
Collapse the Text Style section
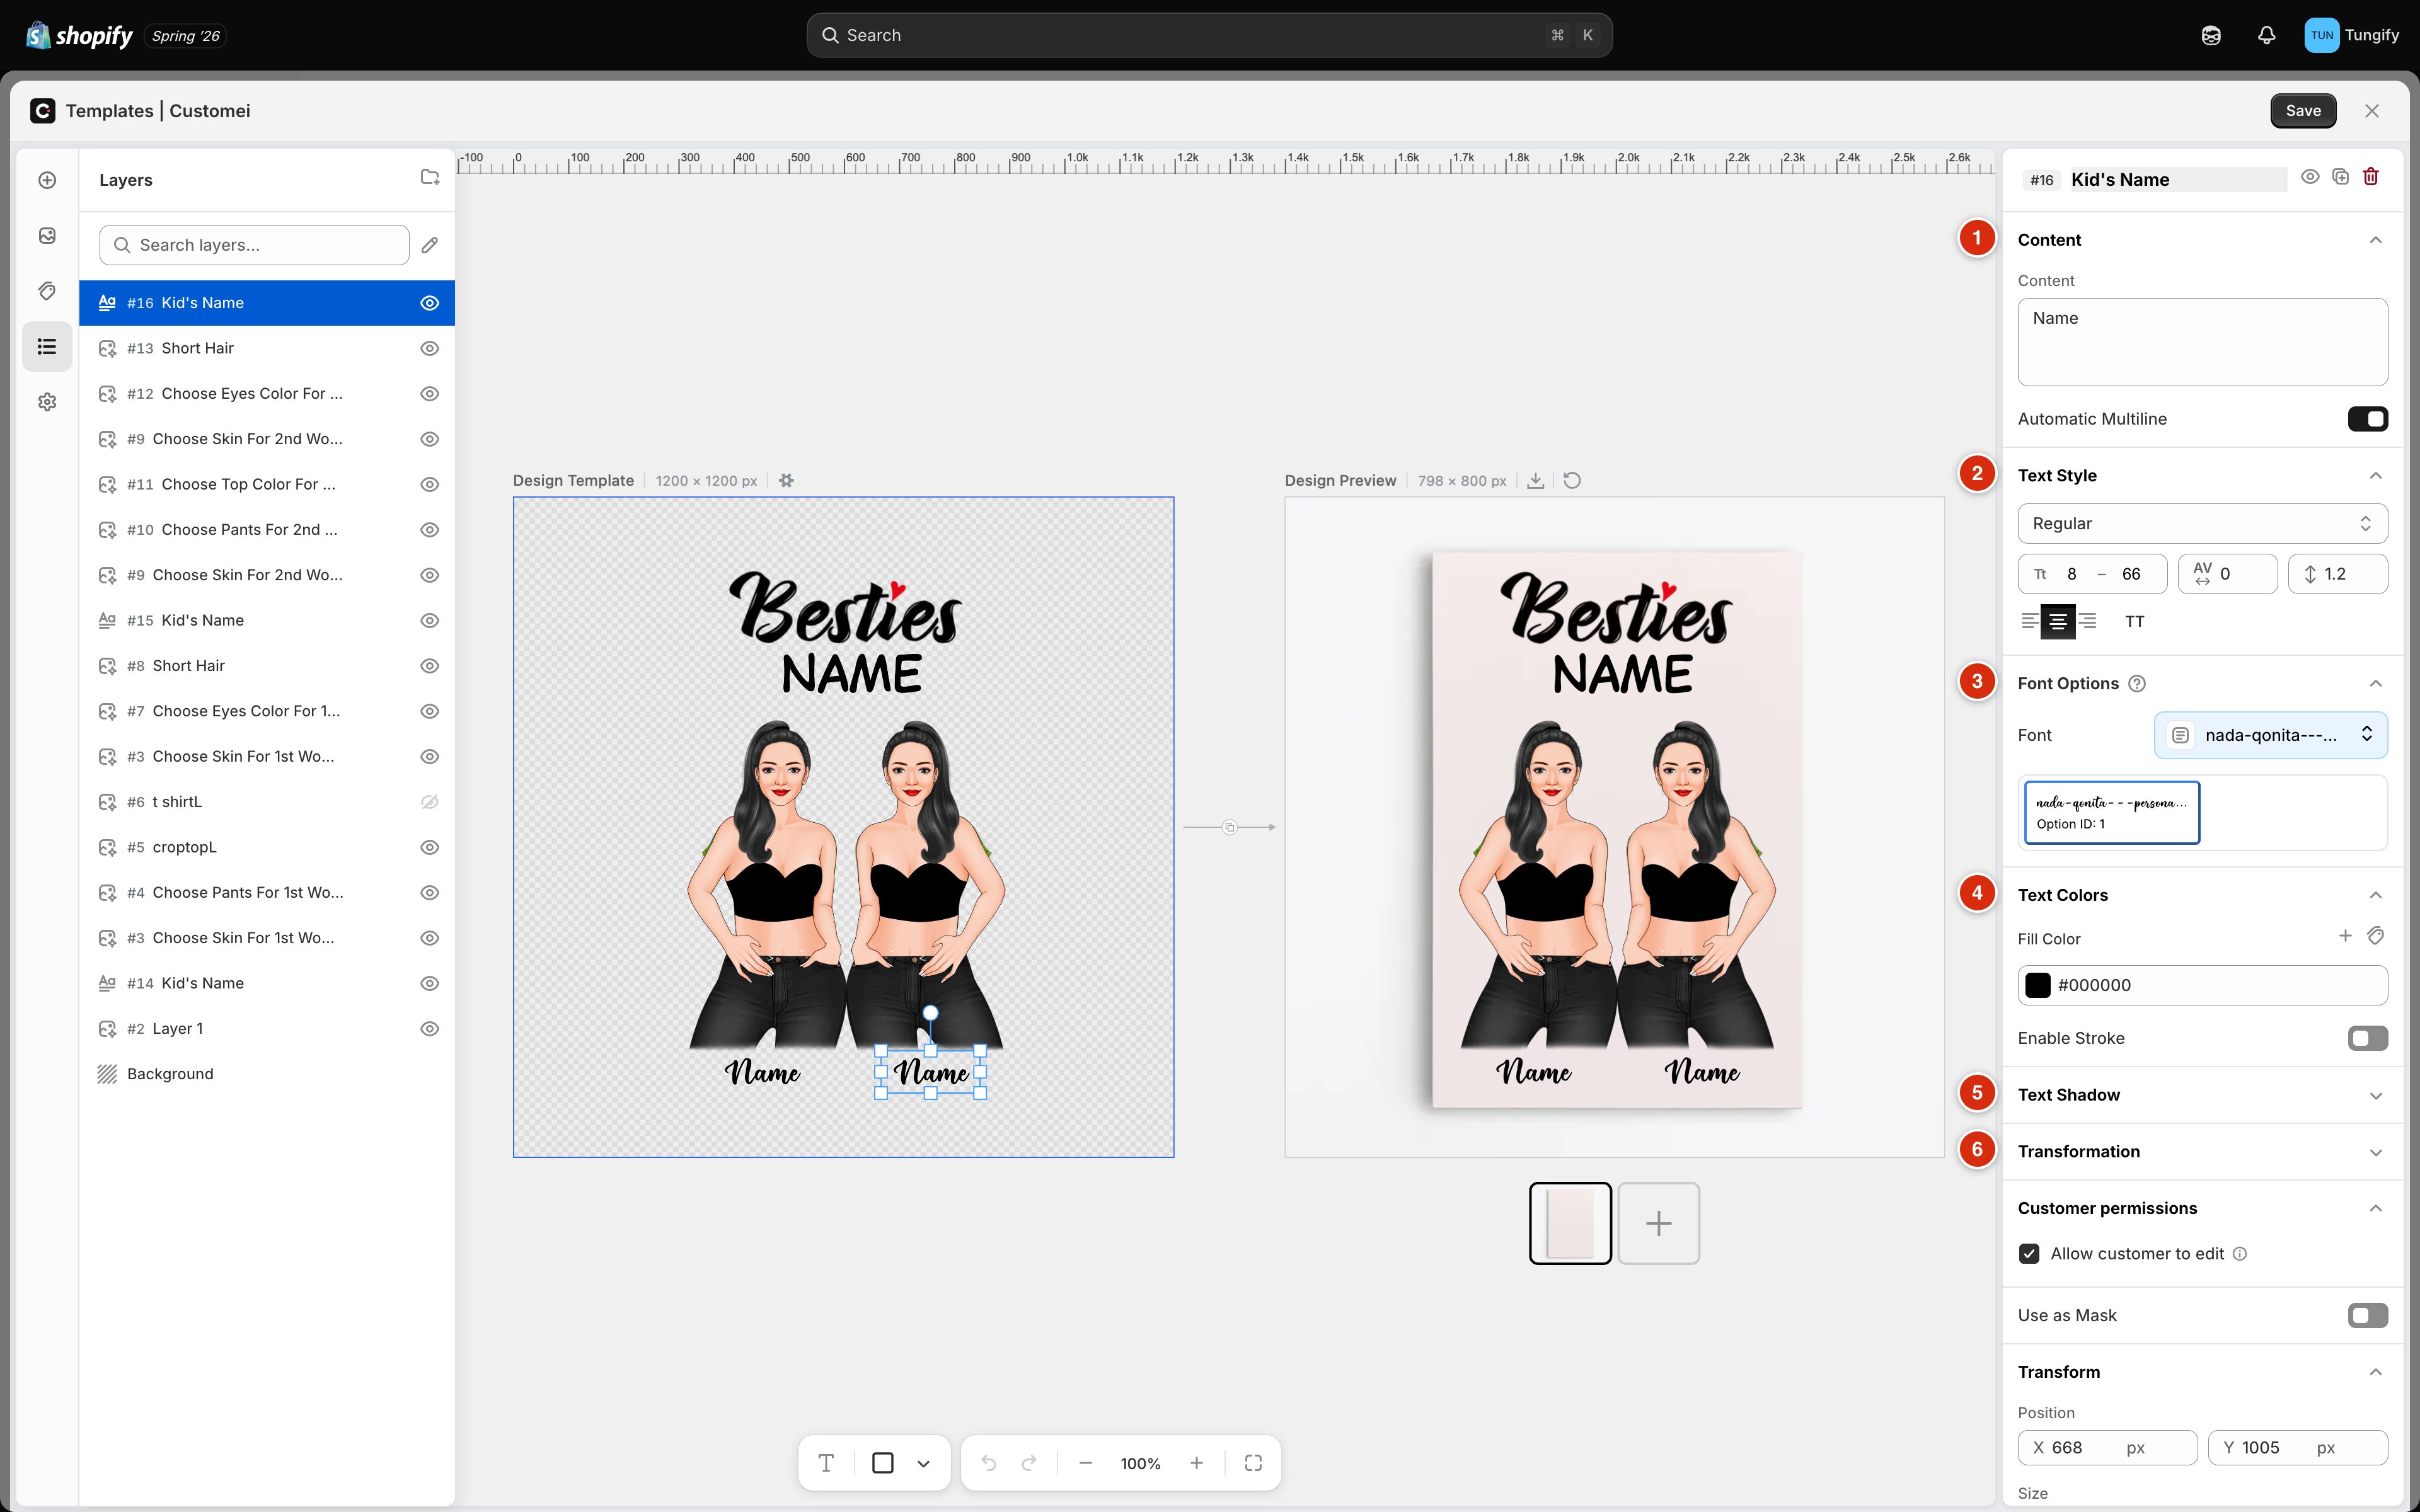(x=2376, y=476)
